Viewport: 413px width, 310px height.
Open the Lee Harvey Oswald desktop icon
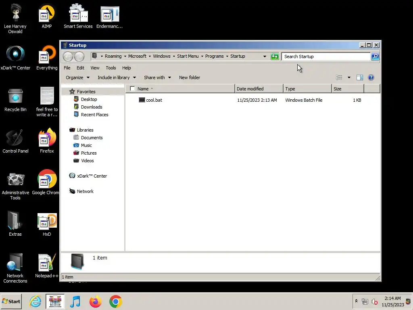(x=15, y=19)
